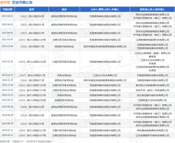175x143 pixels.
Task: Select case number (2025)苏01民初502号
Action: [x=32, y=33]
